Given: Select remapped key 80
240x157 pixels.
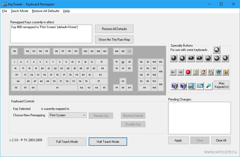Looking at the screenshot, I should point(123,62).
